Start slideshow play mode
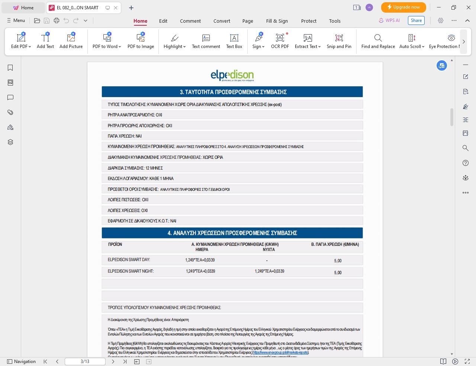476x366 pixels. pyautogui.click(x=455, y=362)
